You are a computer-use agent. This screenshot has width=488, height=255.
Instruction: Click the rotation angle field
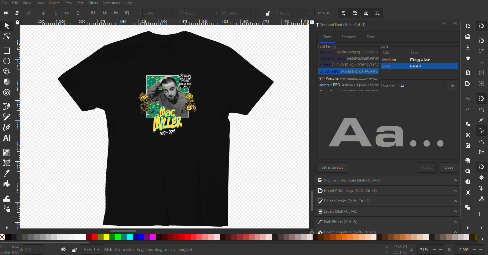464,250
